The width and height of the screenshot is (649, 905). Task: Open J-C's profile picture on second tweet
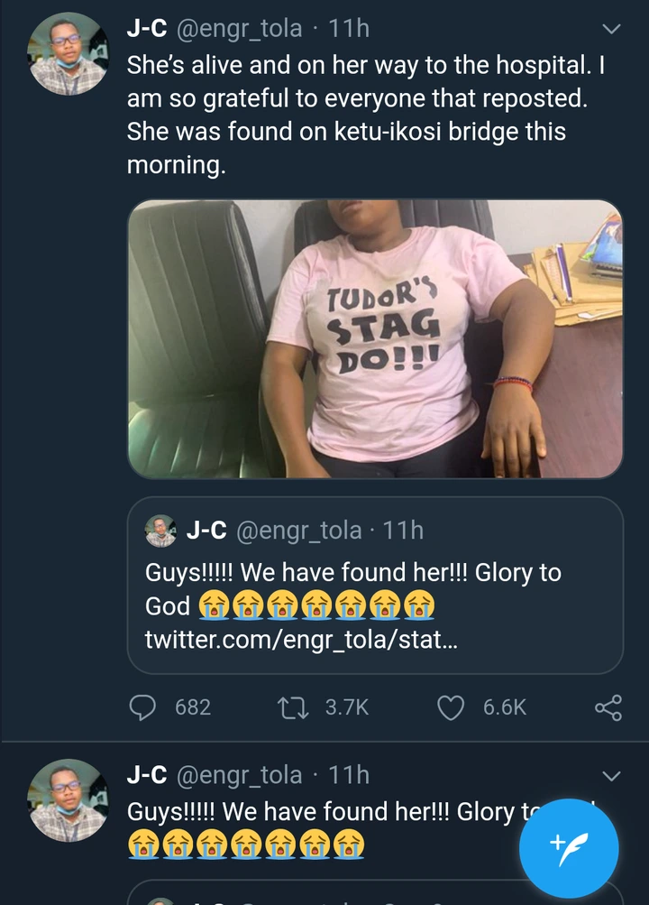(69, 801)
